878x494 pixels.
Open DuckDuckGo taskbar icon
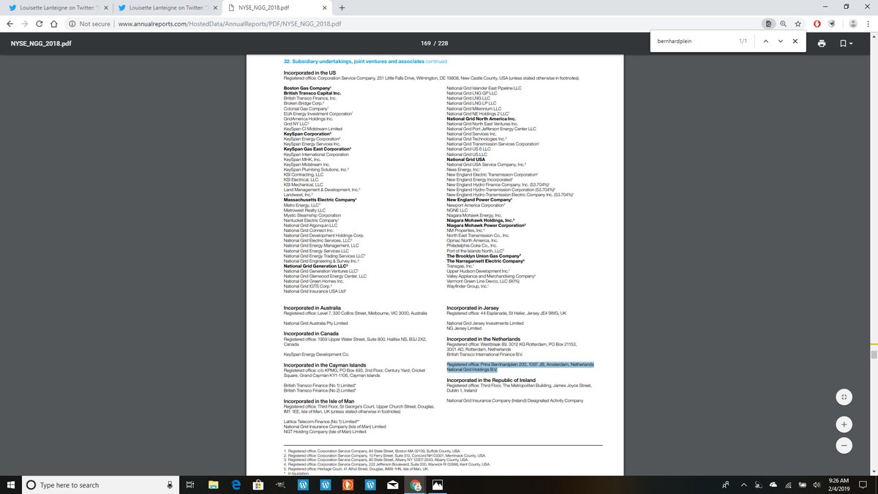point(348,484)
